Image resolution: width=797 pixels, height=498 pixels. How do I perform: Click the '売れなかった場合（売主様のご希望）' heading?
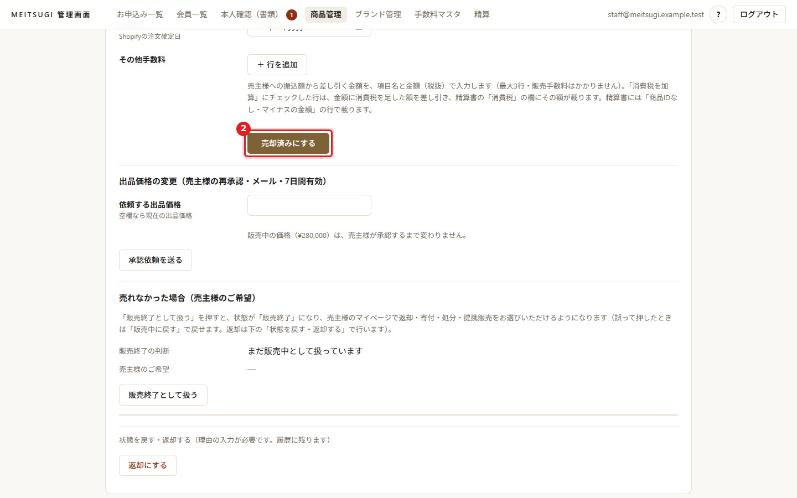coord(189,298)
